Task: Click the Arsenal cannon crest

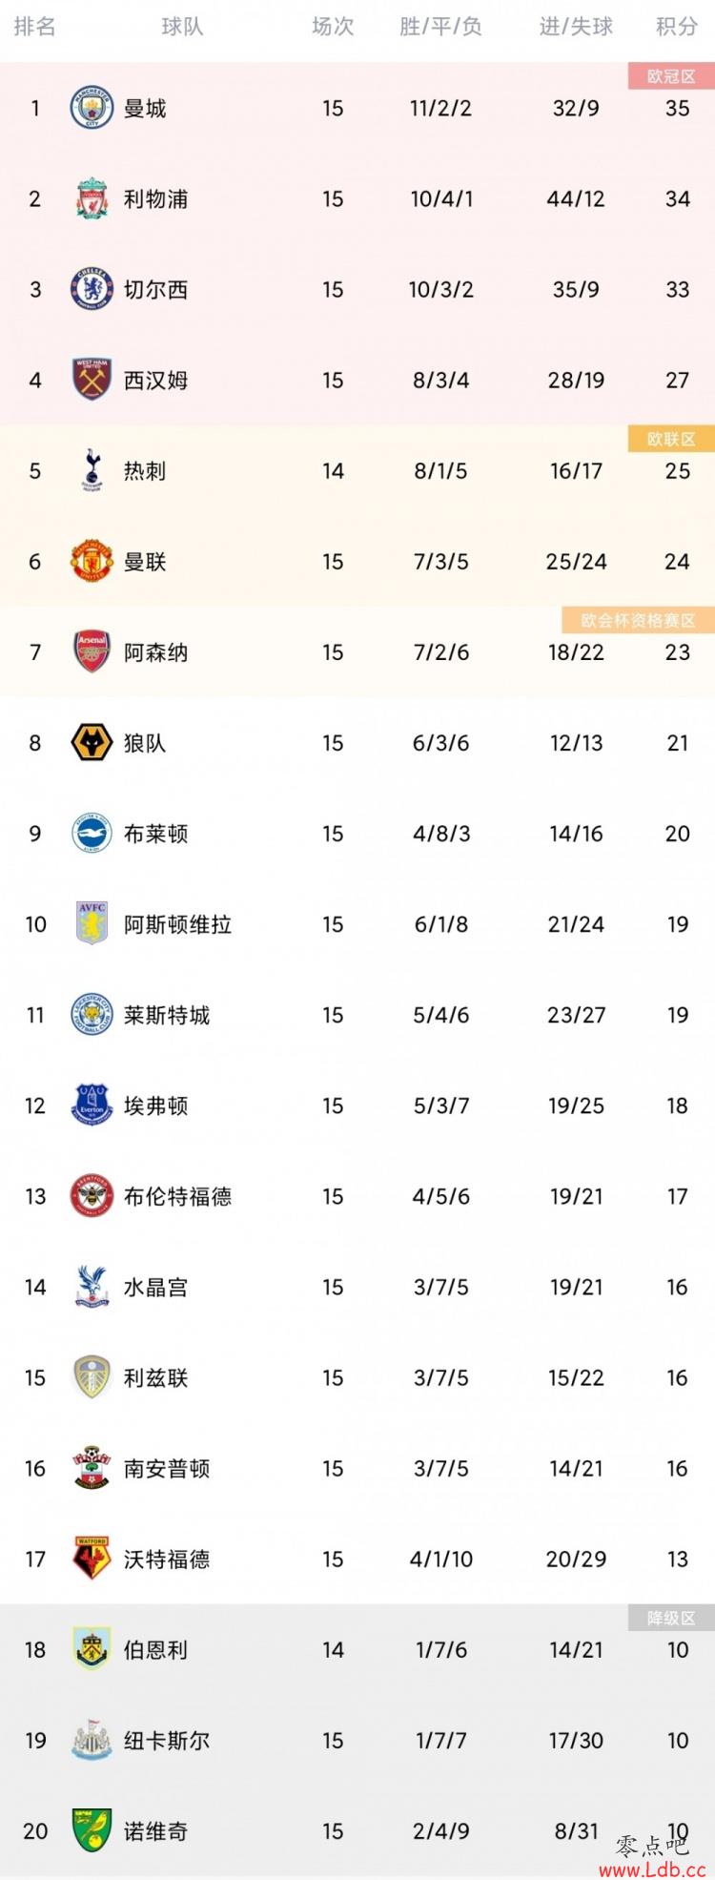Action: [92, 651]
